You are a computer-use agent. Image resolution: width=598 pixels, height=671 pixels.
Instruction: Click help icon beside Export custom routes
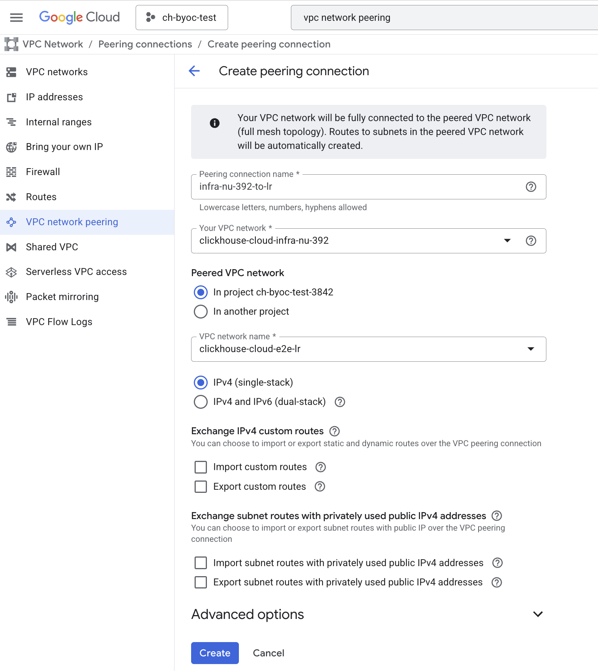click(319, 487)
